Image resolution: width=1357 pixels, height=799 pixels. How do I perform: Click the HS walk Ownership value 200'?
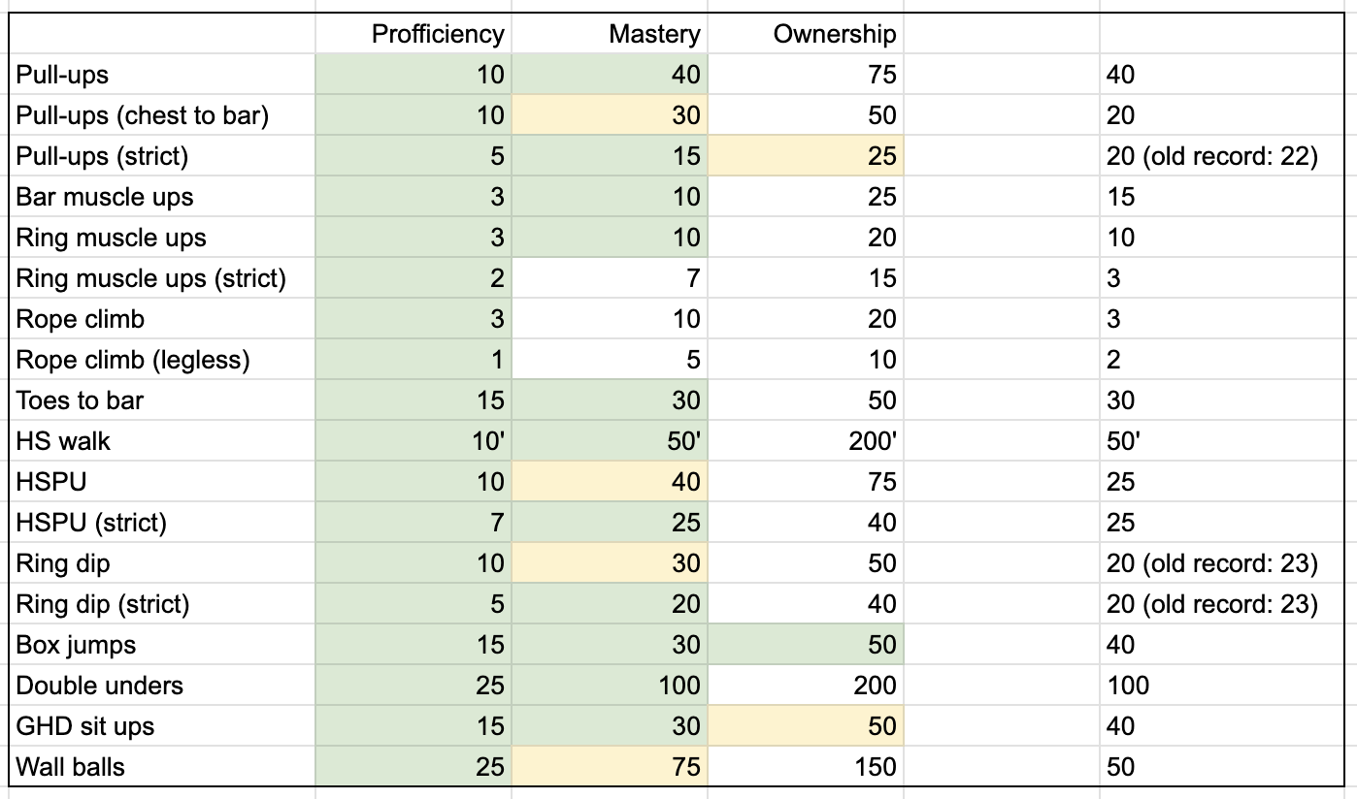pos(871,441)
